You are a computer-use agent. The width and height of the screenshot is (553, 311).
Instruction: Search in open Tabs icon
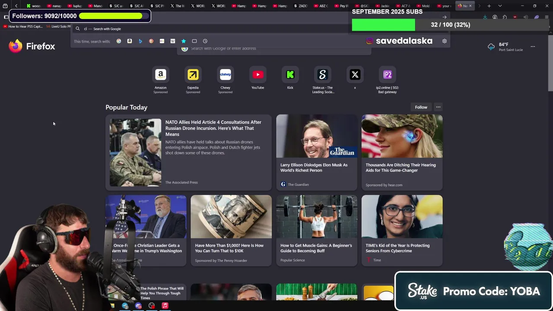tap(194, 41)
